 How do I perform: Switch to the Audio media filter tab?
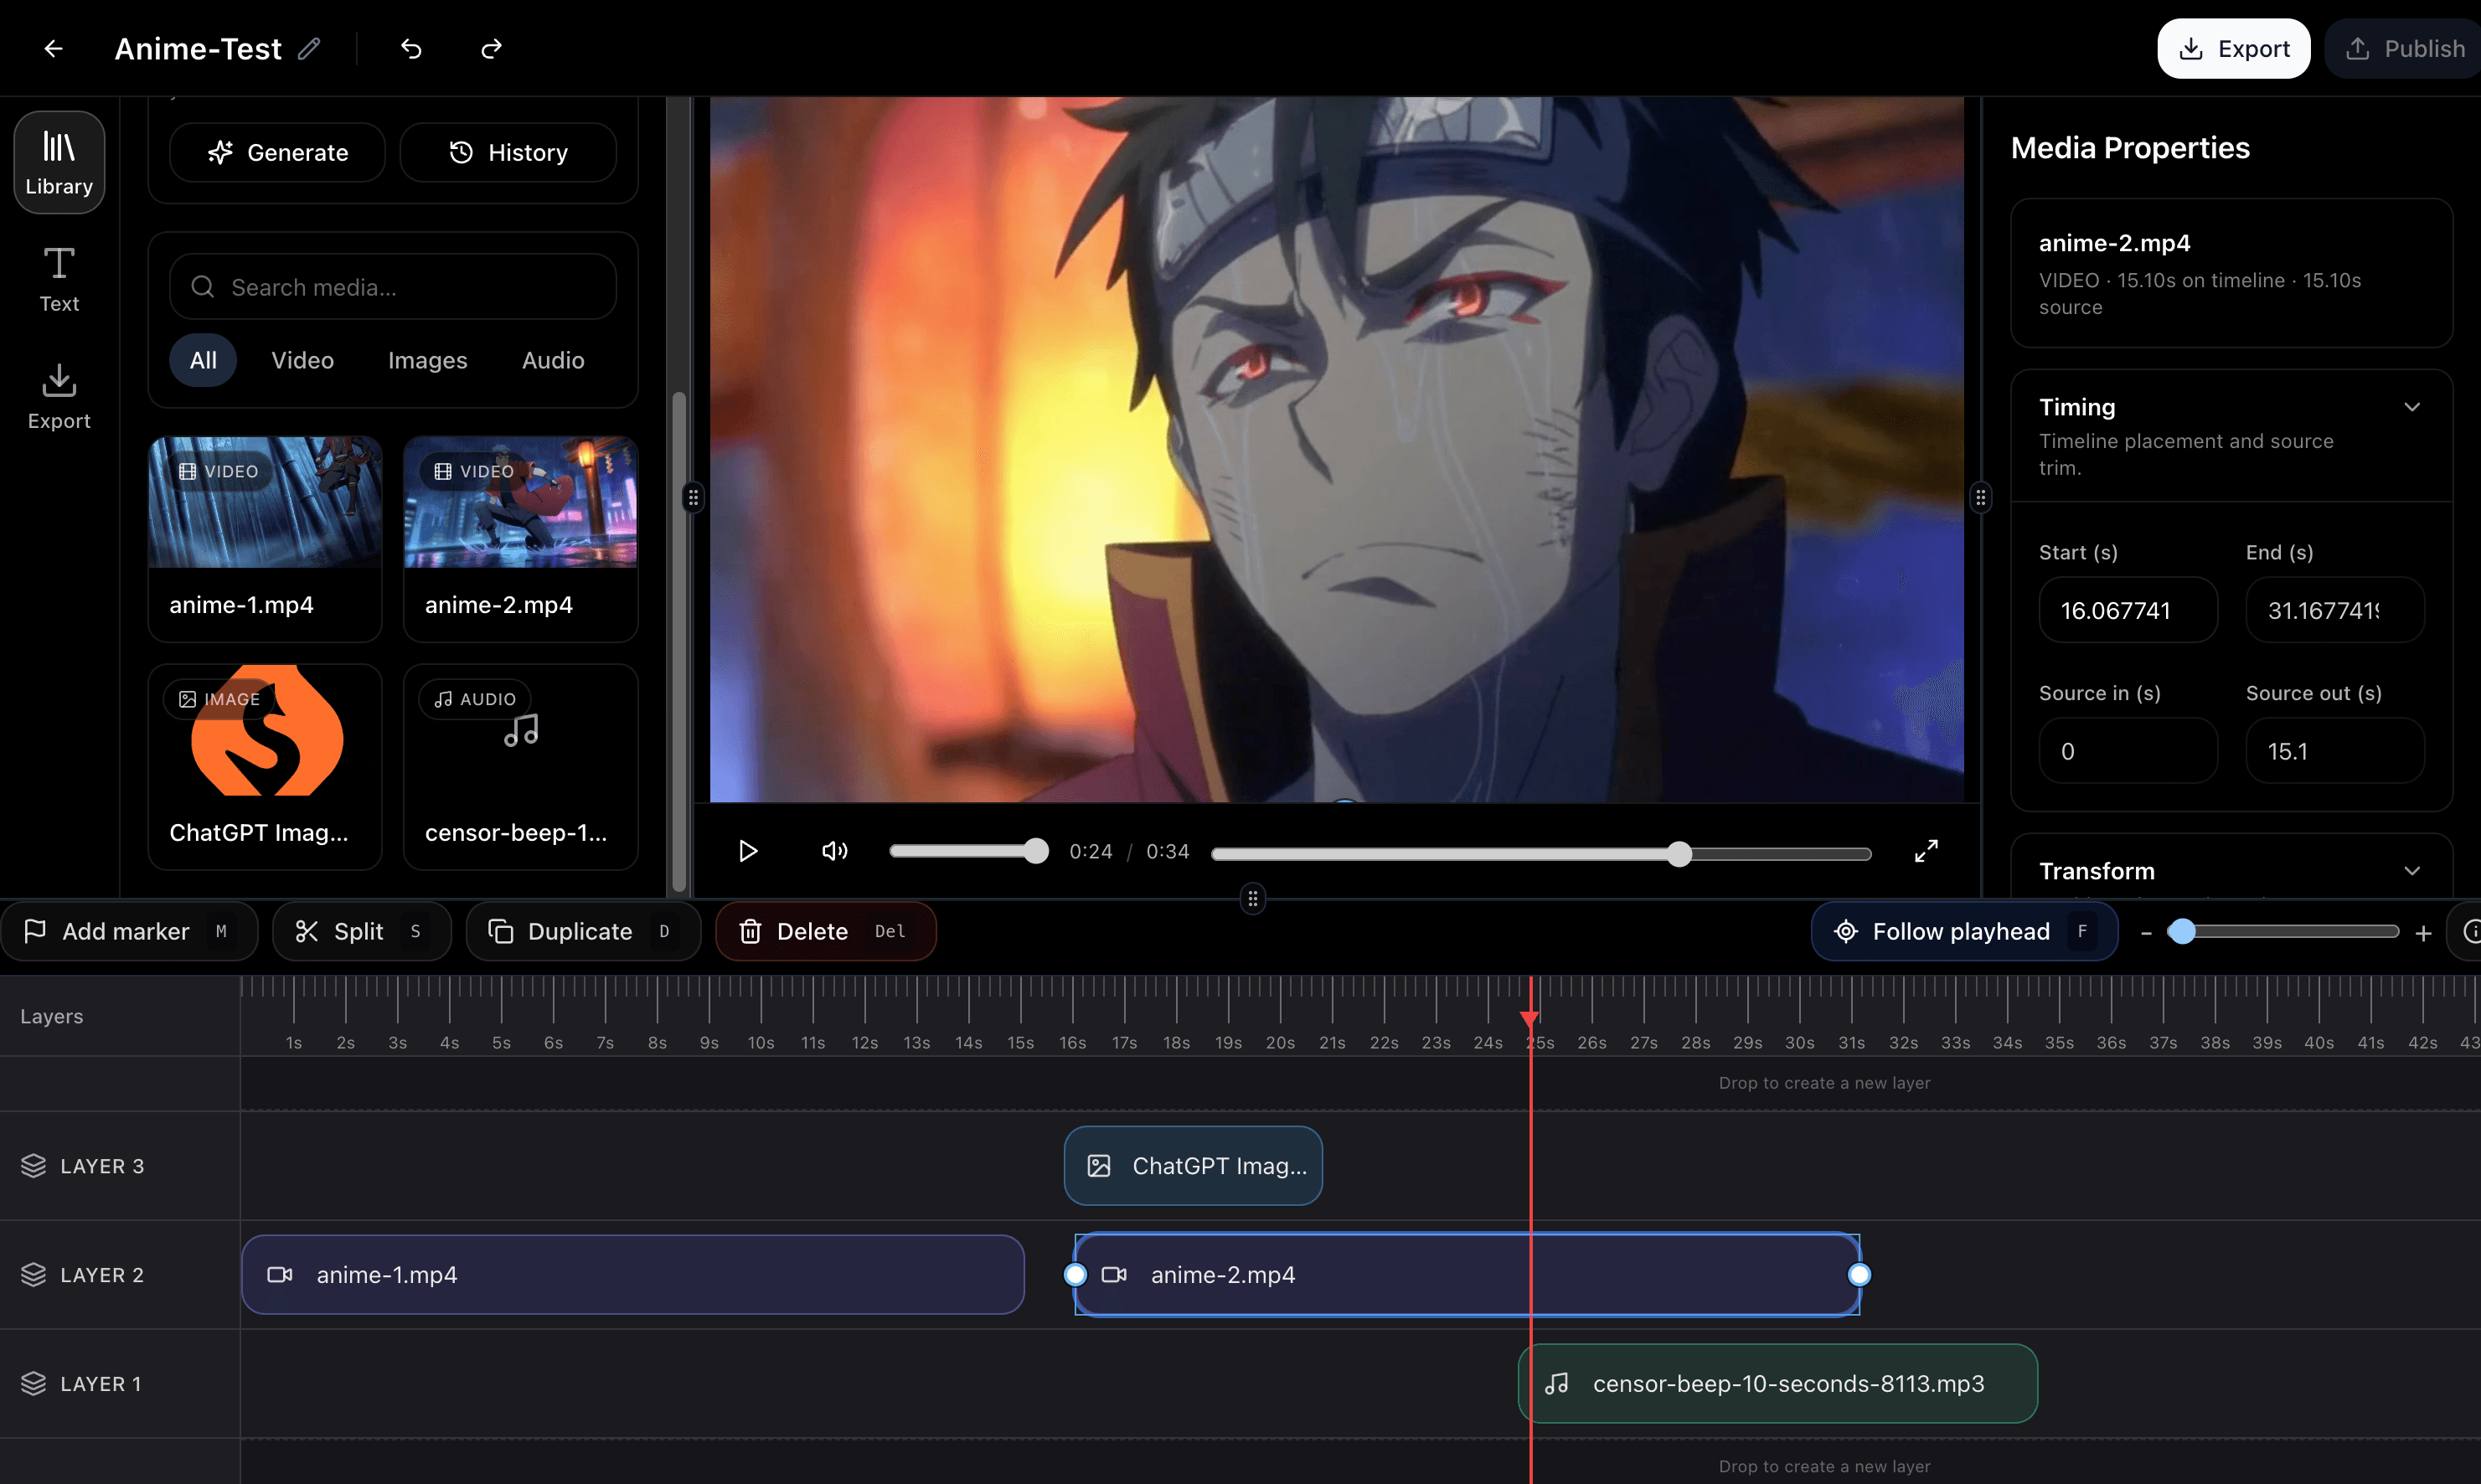click(552, 360)
